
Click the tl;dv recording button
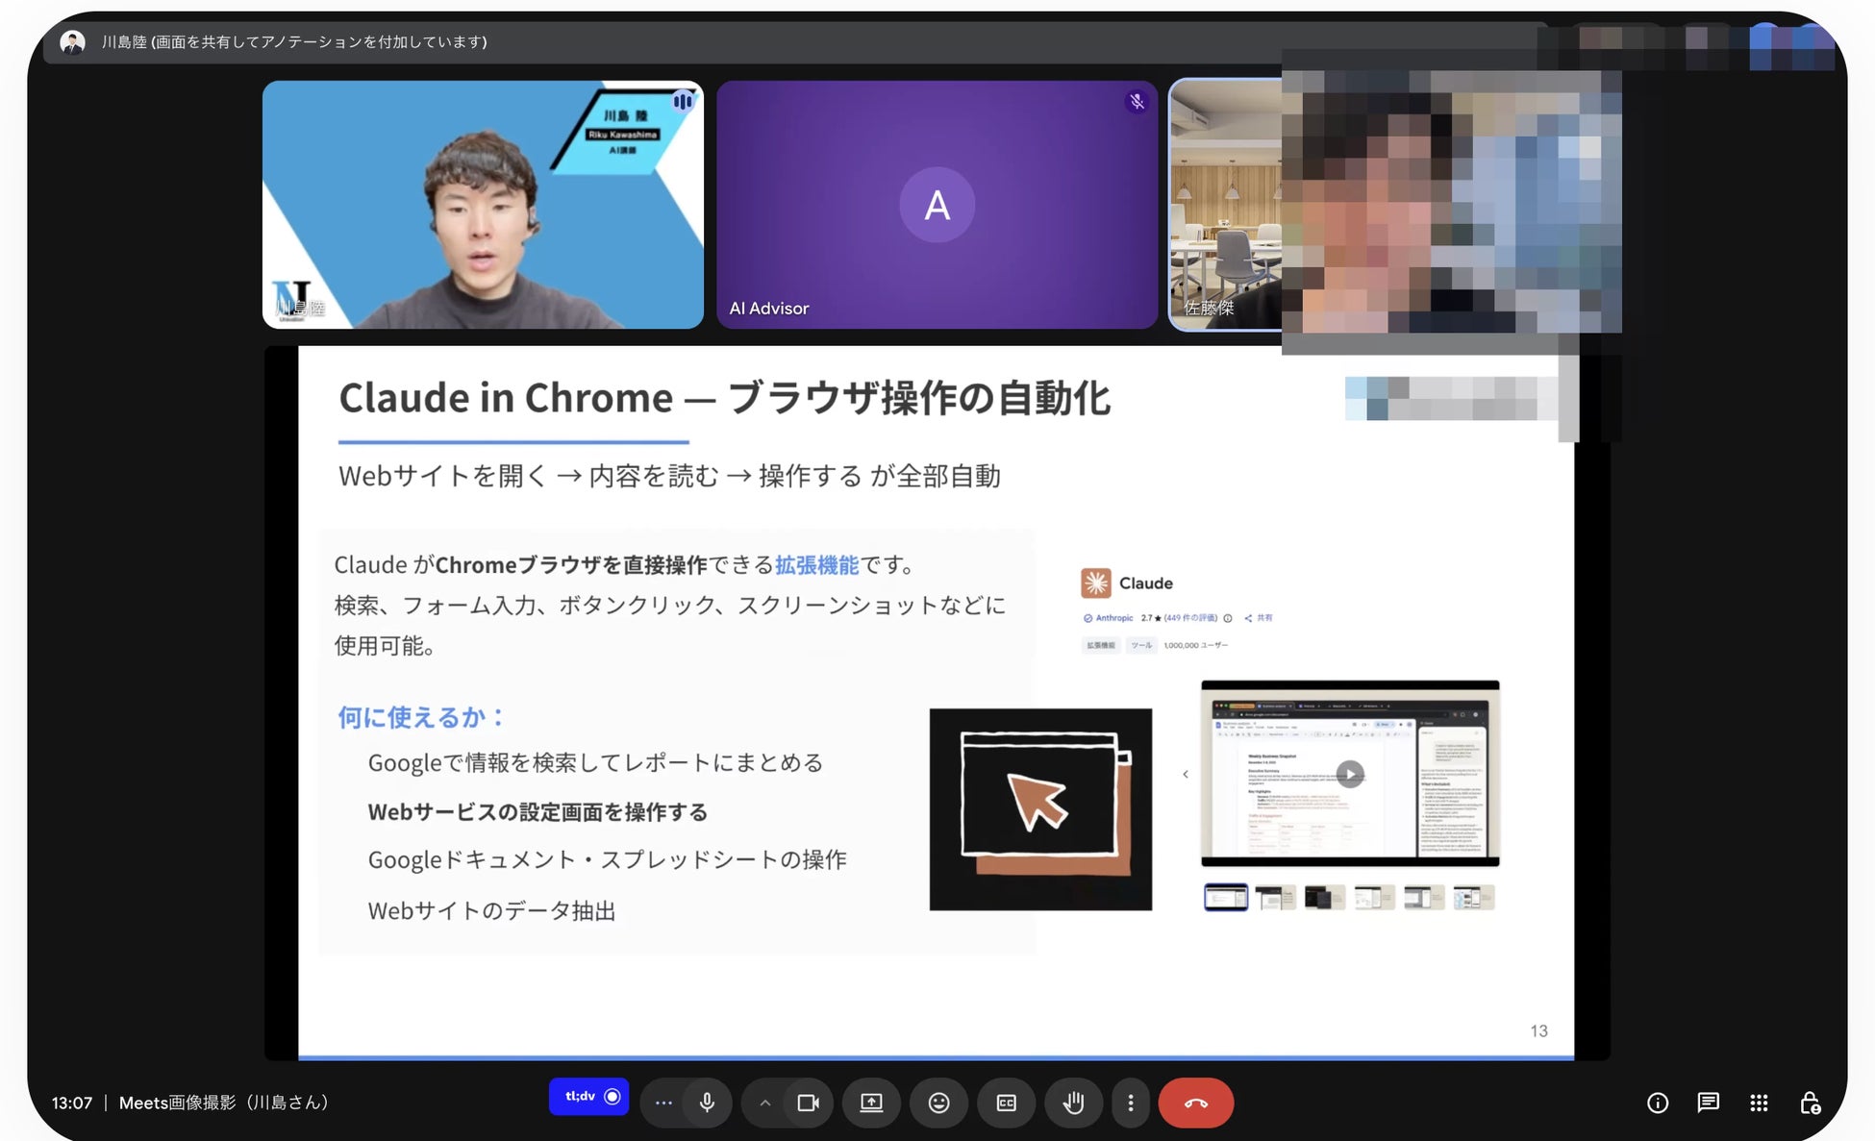pos(588,1096)
